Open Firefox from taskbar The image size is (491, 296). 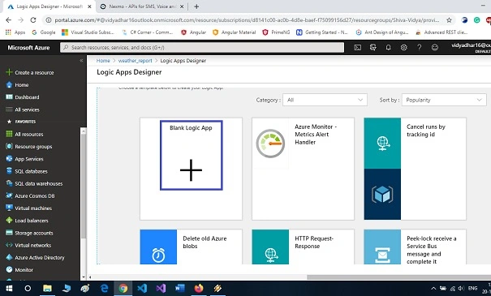tap(199, 288)
